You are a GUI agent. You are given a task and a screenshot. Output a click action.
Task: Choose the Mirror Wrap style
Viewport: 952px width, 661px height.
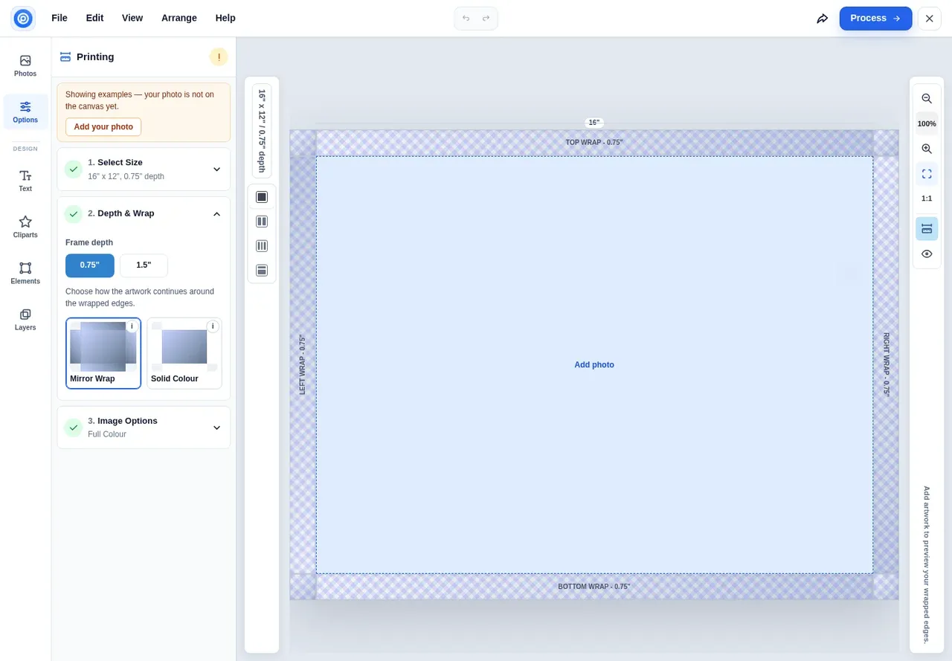pos(103,353)
